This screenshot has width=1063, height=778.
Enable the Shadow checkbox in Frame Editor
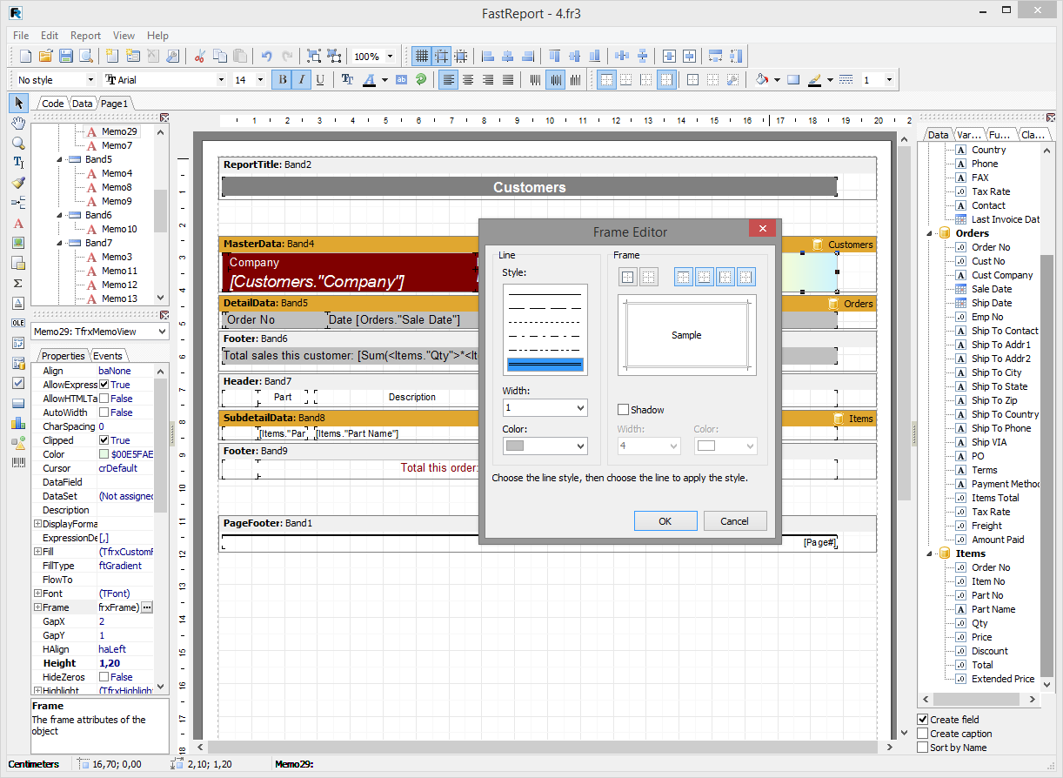tap(623, 410)
